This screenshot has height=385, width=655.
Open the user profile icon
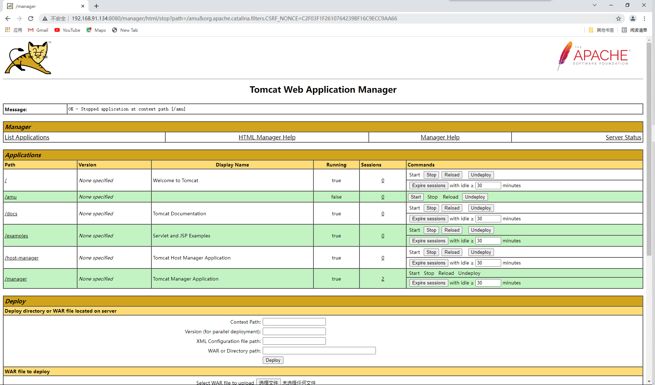click(633, 19)
